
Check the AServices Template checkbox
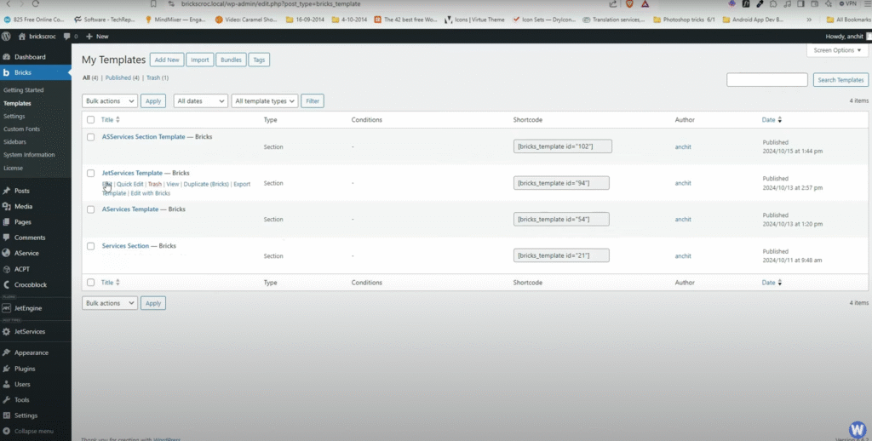(90, 209)
